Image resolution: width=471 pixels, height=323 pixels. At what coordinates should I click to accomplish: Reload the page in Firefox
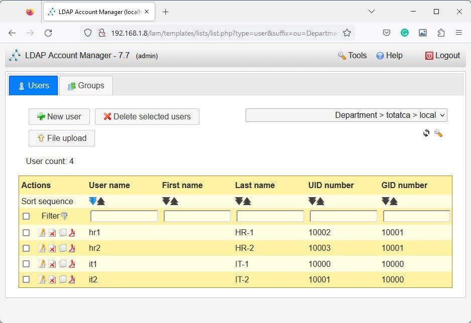pos(48,33)
